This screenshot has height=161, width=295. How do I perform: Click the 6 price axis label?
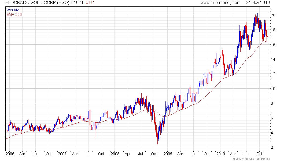click(272, 118)
